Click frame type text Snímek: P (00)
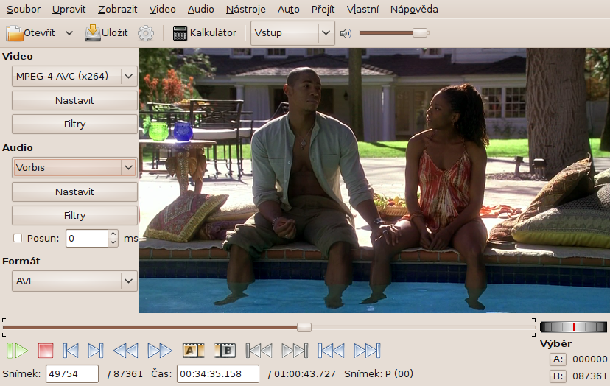The width and height of the screenshot is (610, 386). 379,374
